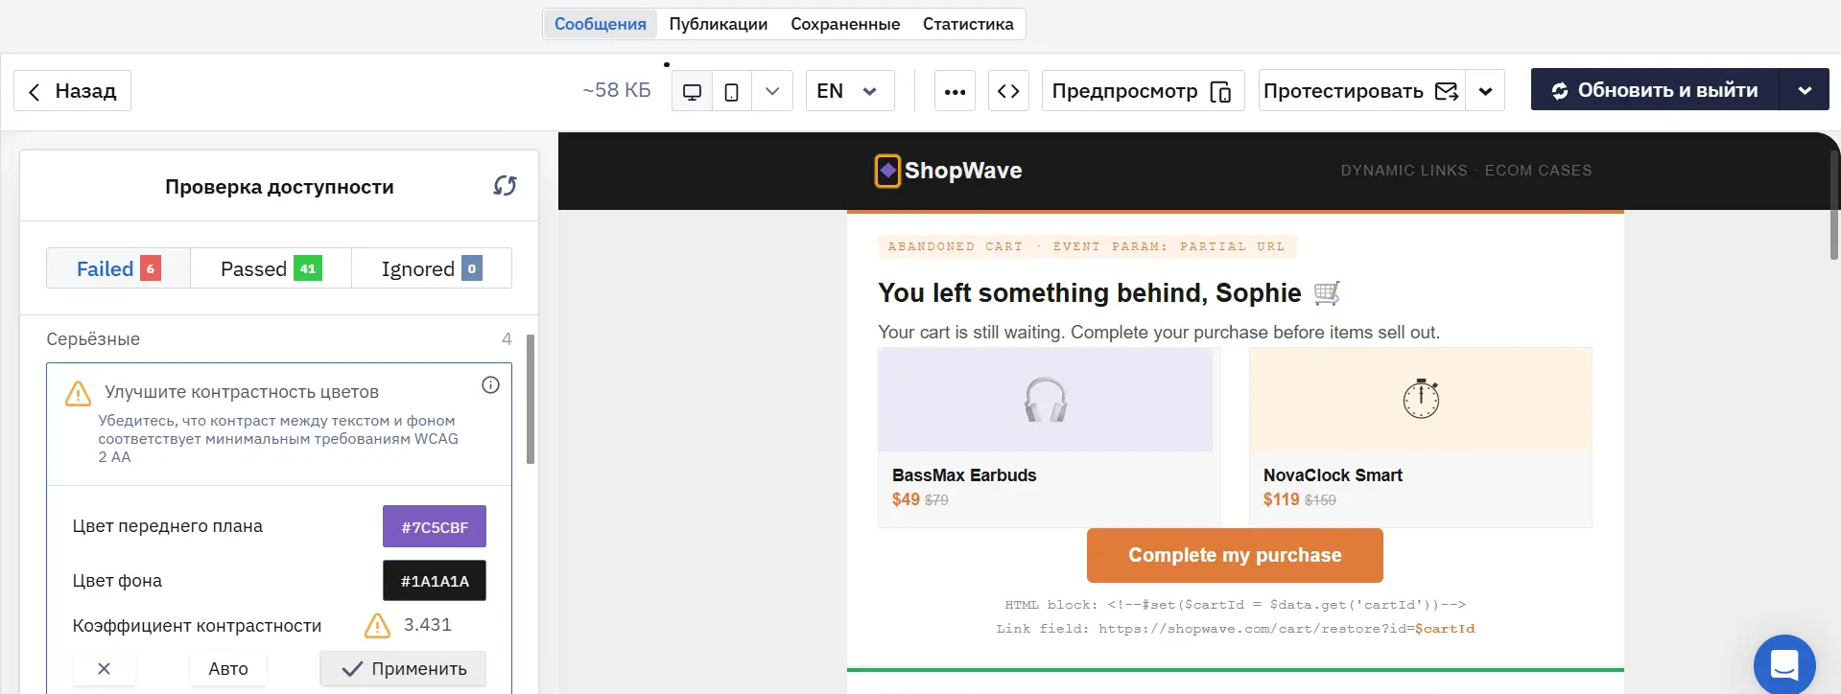Open the three-dots more options menu
Image resolution: width=1841 pixels, height=694 pixels.
tap(955, 91)
